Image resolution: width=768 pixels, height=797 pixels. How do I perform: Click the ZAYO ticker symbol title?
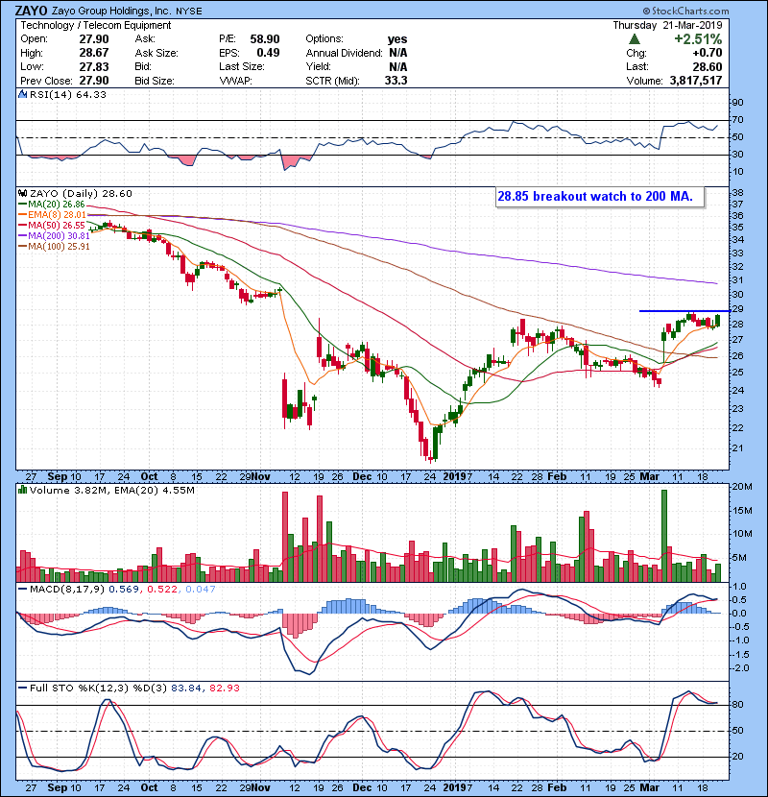(31, 11)
